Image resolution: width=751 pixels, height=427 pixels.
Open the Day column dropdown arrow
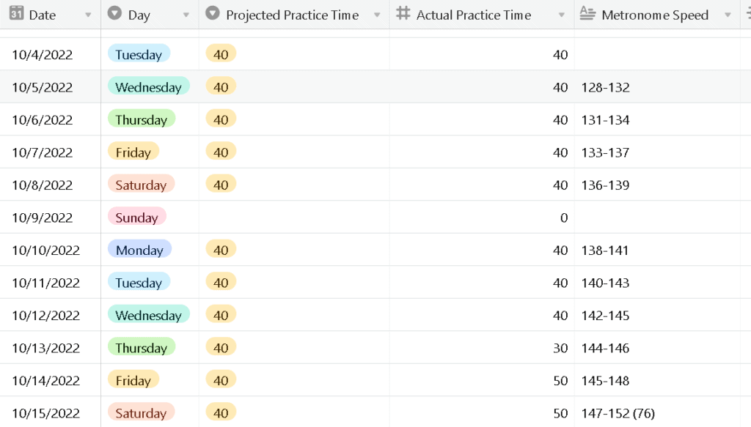pyautogui.click(x=186, y=15)
